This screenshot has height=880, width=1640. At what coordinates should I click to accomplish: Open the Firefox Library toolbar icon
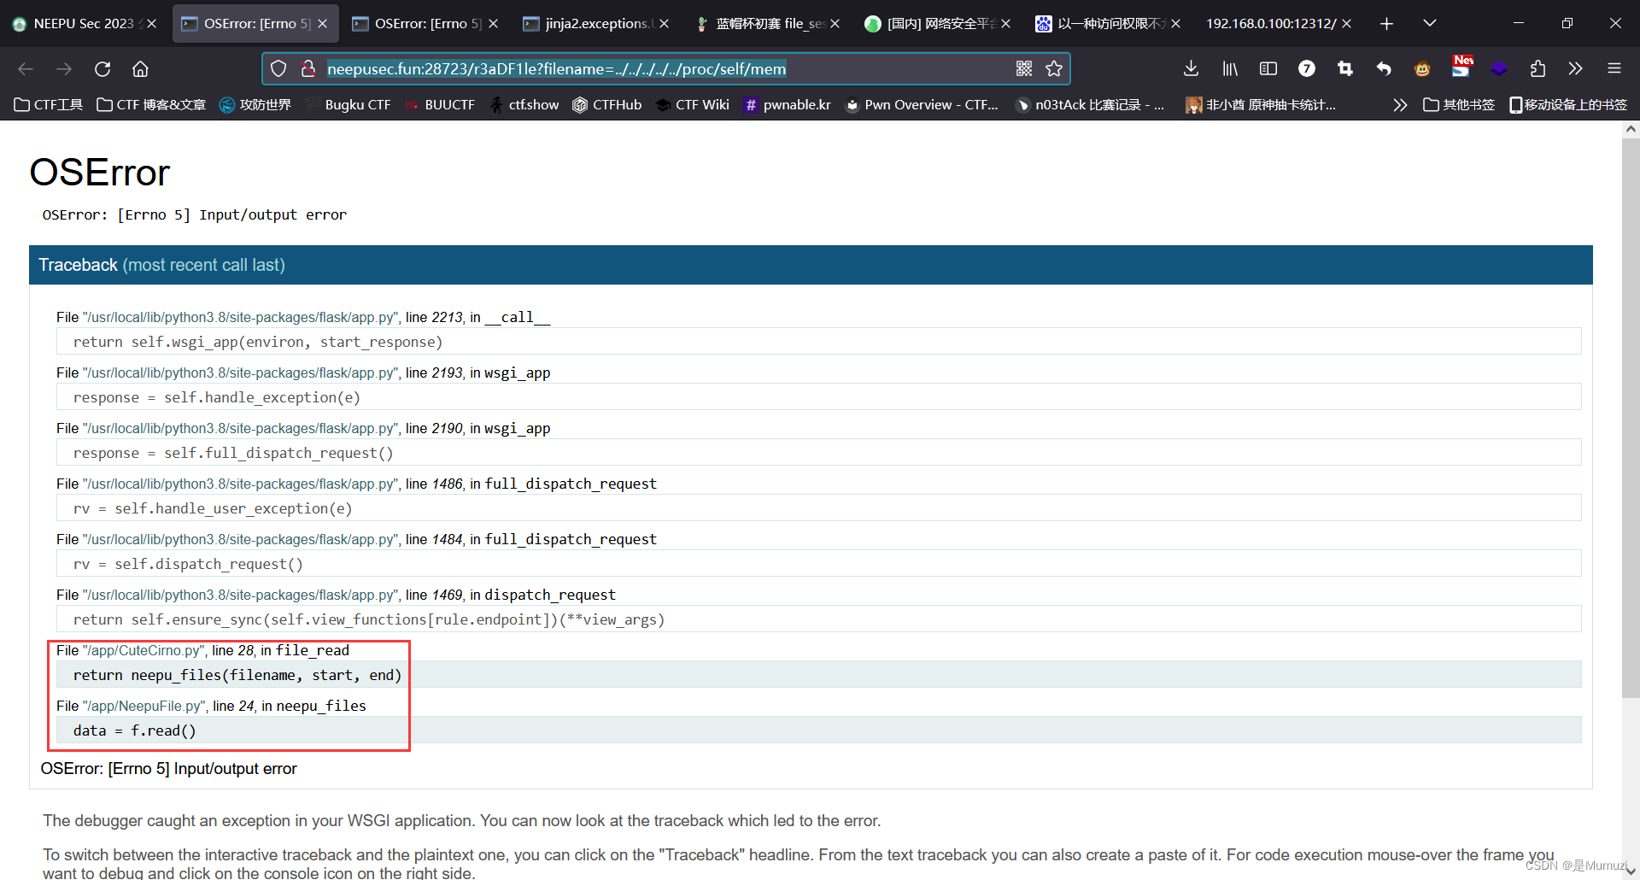[x=1230, y=68]
